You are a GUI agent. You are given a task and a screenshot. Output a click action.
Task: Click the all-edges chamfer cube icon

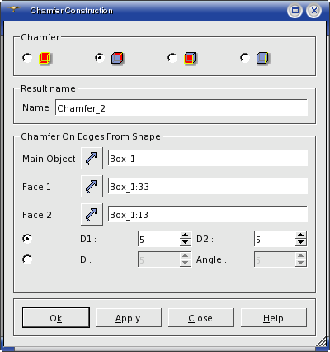point(45,58)
